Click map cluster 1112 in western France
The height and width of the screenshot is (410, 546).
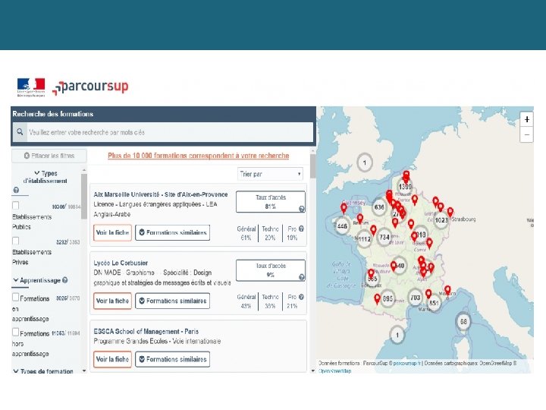[x=365, y=239]
